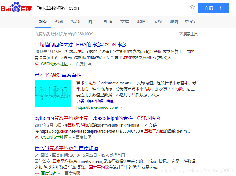Open 算术平均数_百度百科 result
236x176 pixels.
pos(58,75)
